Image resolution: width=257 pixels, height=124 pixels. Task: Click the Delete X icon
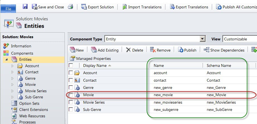click(x=128, y=50)
